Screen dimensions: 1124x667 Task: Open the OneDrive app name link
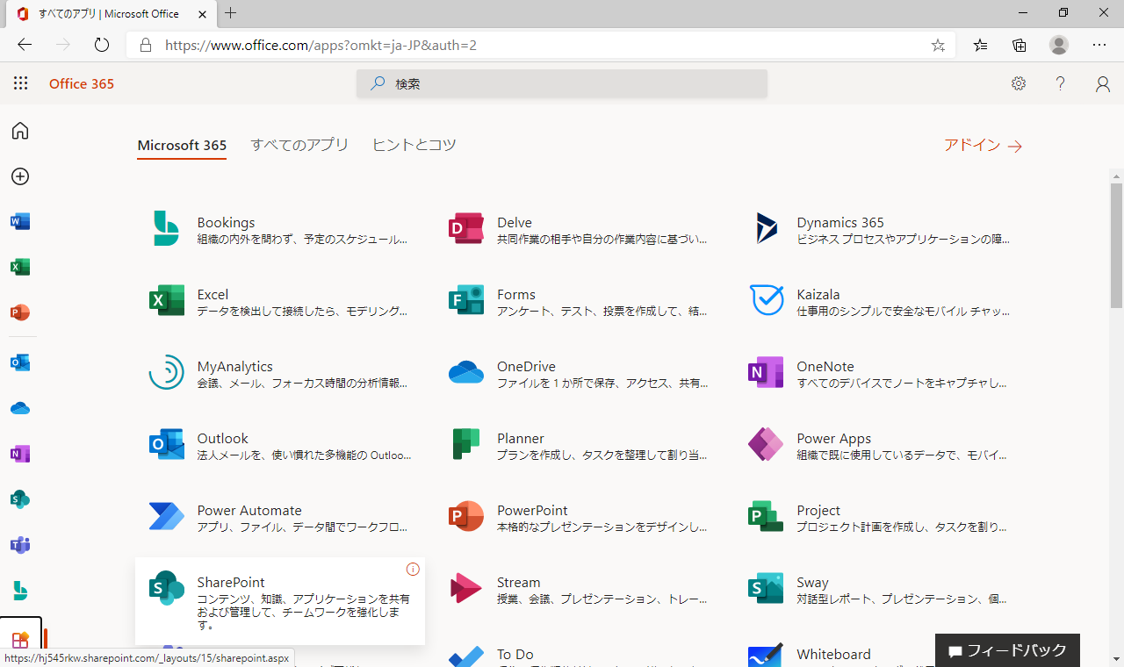tap(526, 366)
